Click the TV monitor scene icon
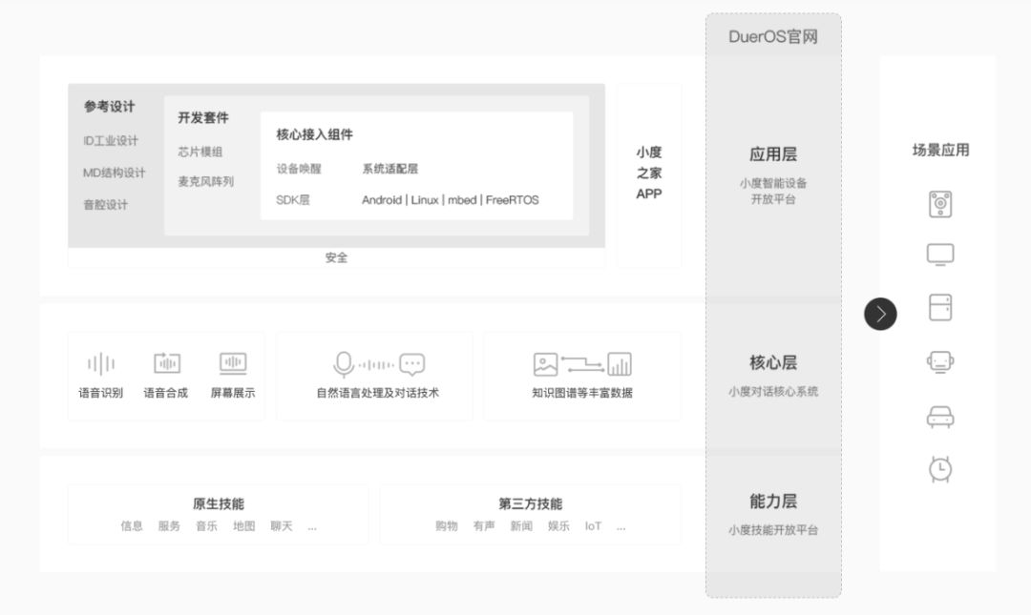This screenshot has width=1031, height=615. (940, 255)
